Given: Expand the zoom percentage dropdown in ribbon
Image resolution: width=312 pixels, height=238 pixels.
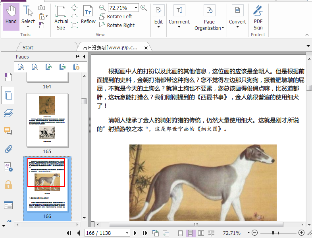Looking at the screenshot, I should [x=136, y=8].
